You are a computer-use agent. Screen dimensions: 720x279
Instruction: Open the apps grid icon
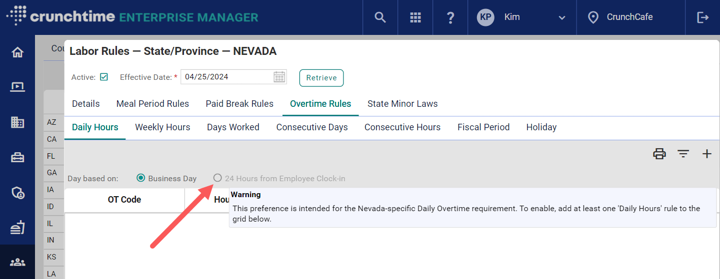[415, 17]
